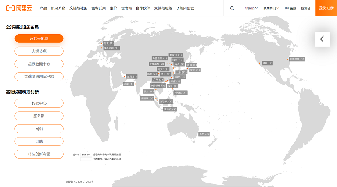Click the 全球基础设施布局 heading

[x=22, y=27]
